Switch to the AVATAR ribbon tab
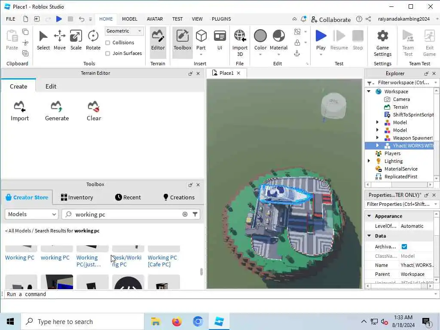The height and width of the screenshot is (330, 440). [x=155, y=19]
